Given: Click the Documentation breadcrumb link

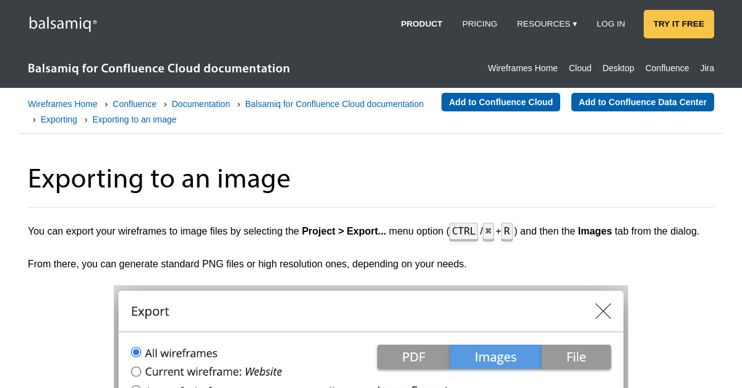Looking at the screenshot, I should tap(200, 104).
